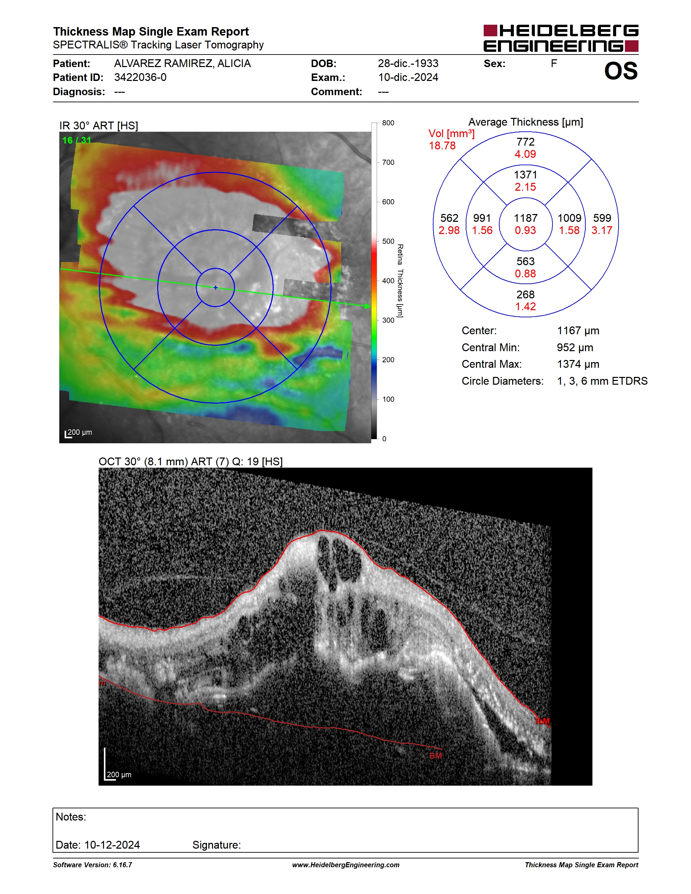Click the red 'ILM' segmentation label
This screenshot has height=894, width=691.
coord(543,721)
